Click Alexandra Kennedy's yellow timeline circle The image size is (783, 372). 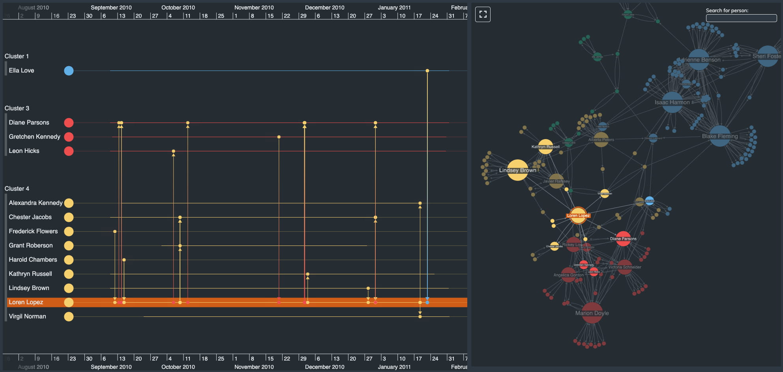(69, 203)
